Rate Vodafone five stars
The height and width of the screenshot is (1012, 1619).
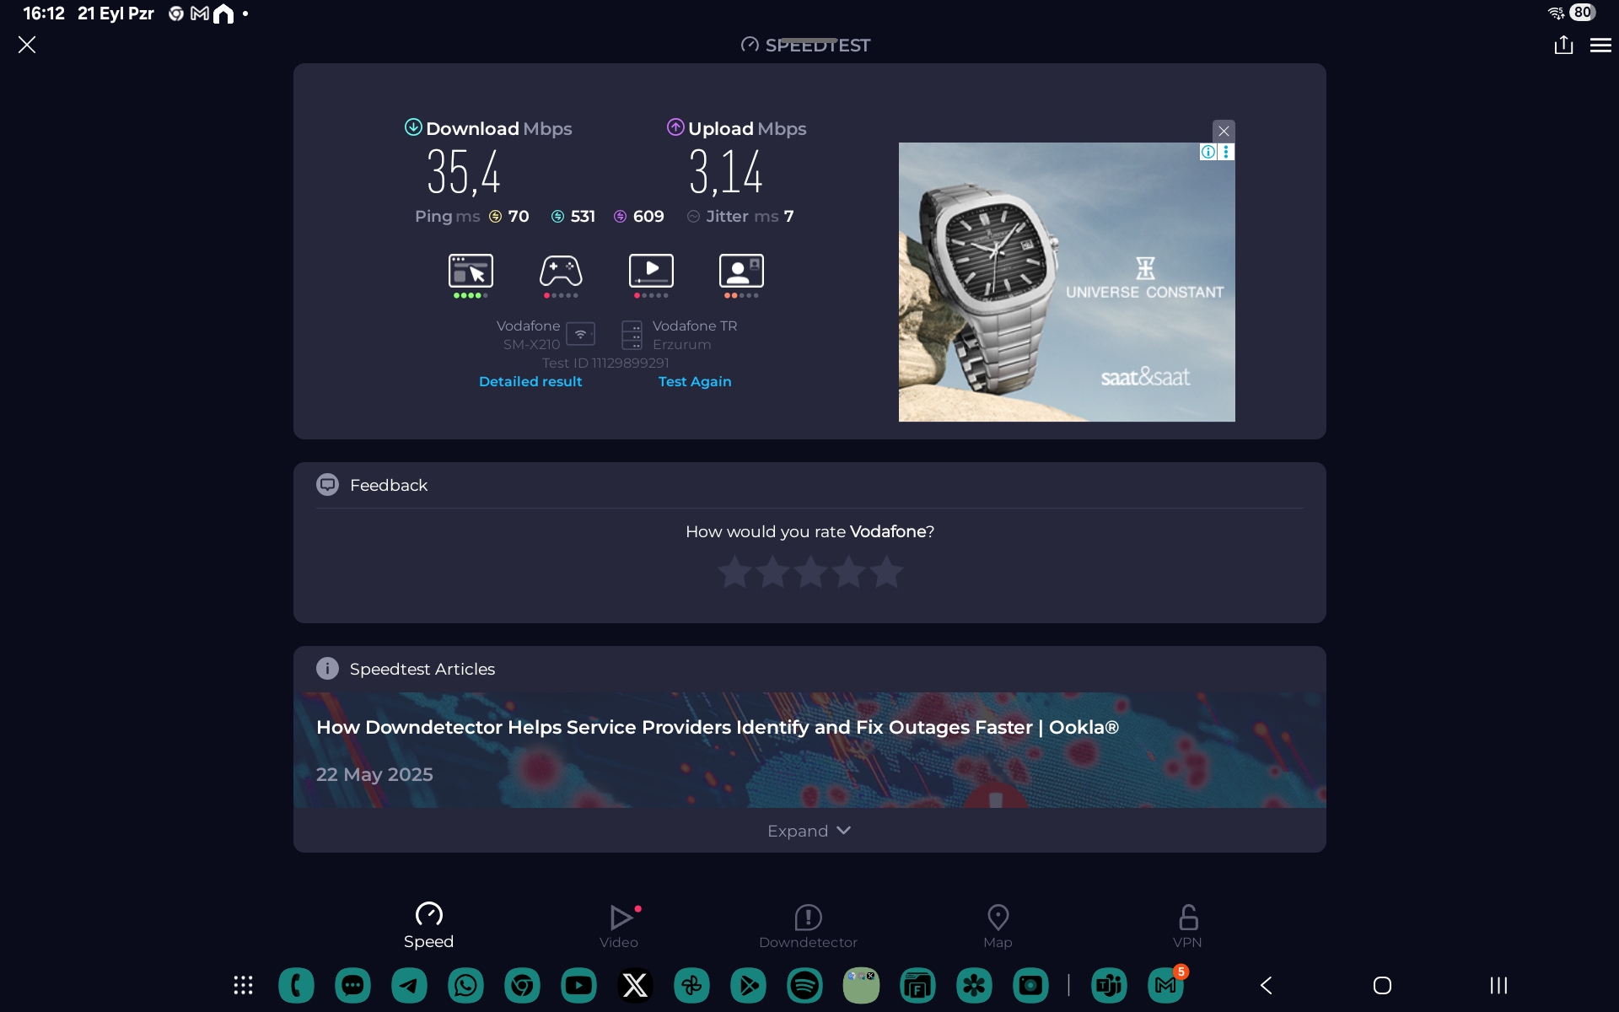[x=887, y=572]
